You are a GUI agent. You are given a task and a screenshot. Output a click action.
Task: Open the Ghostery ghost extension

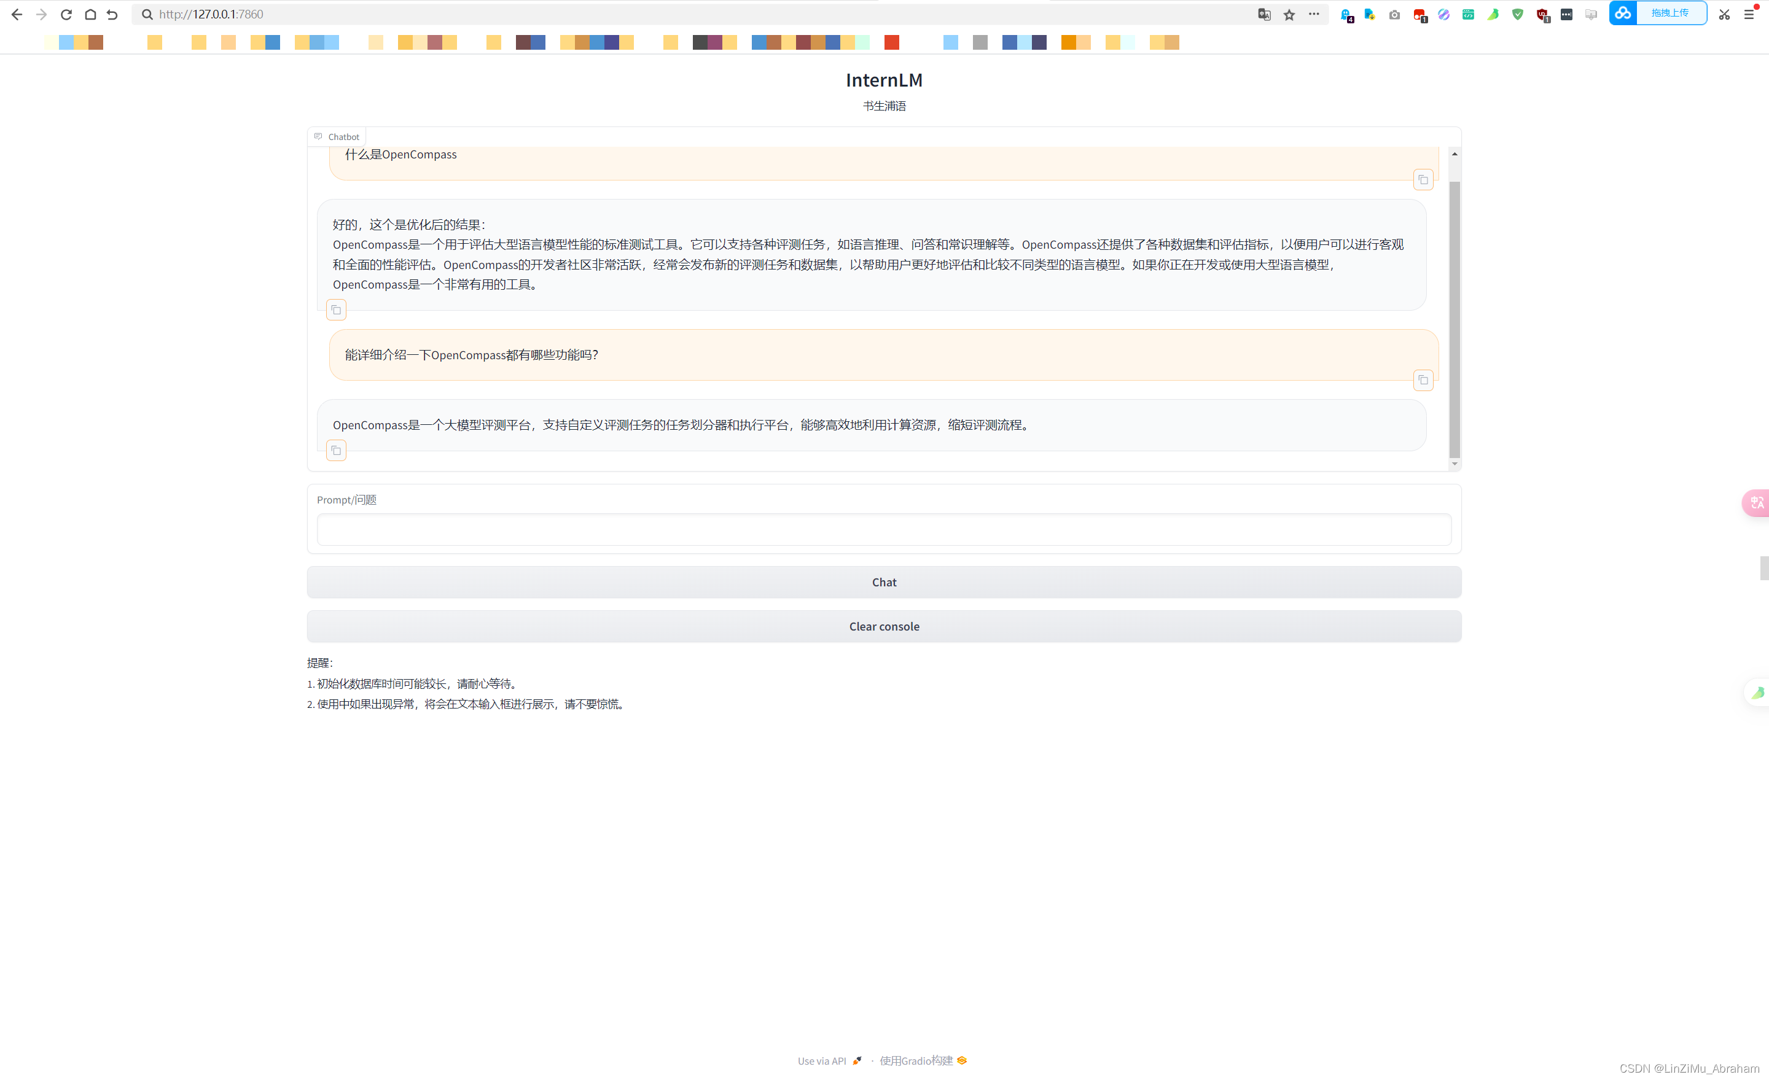[x=1347, y=15]
